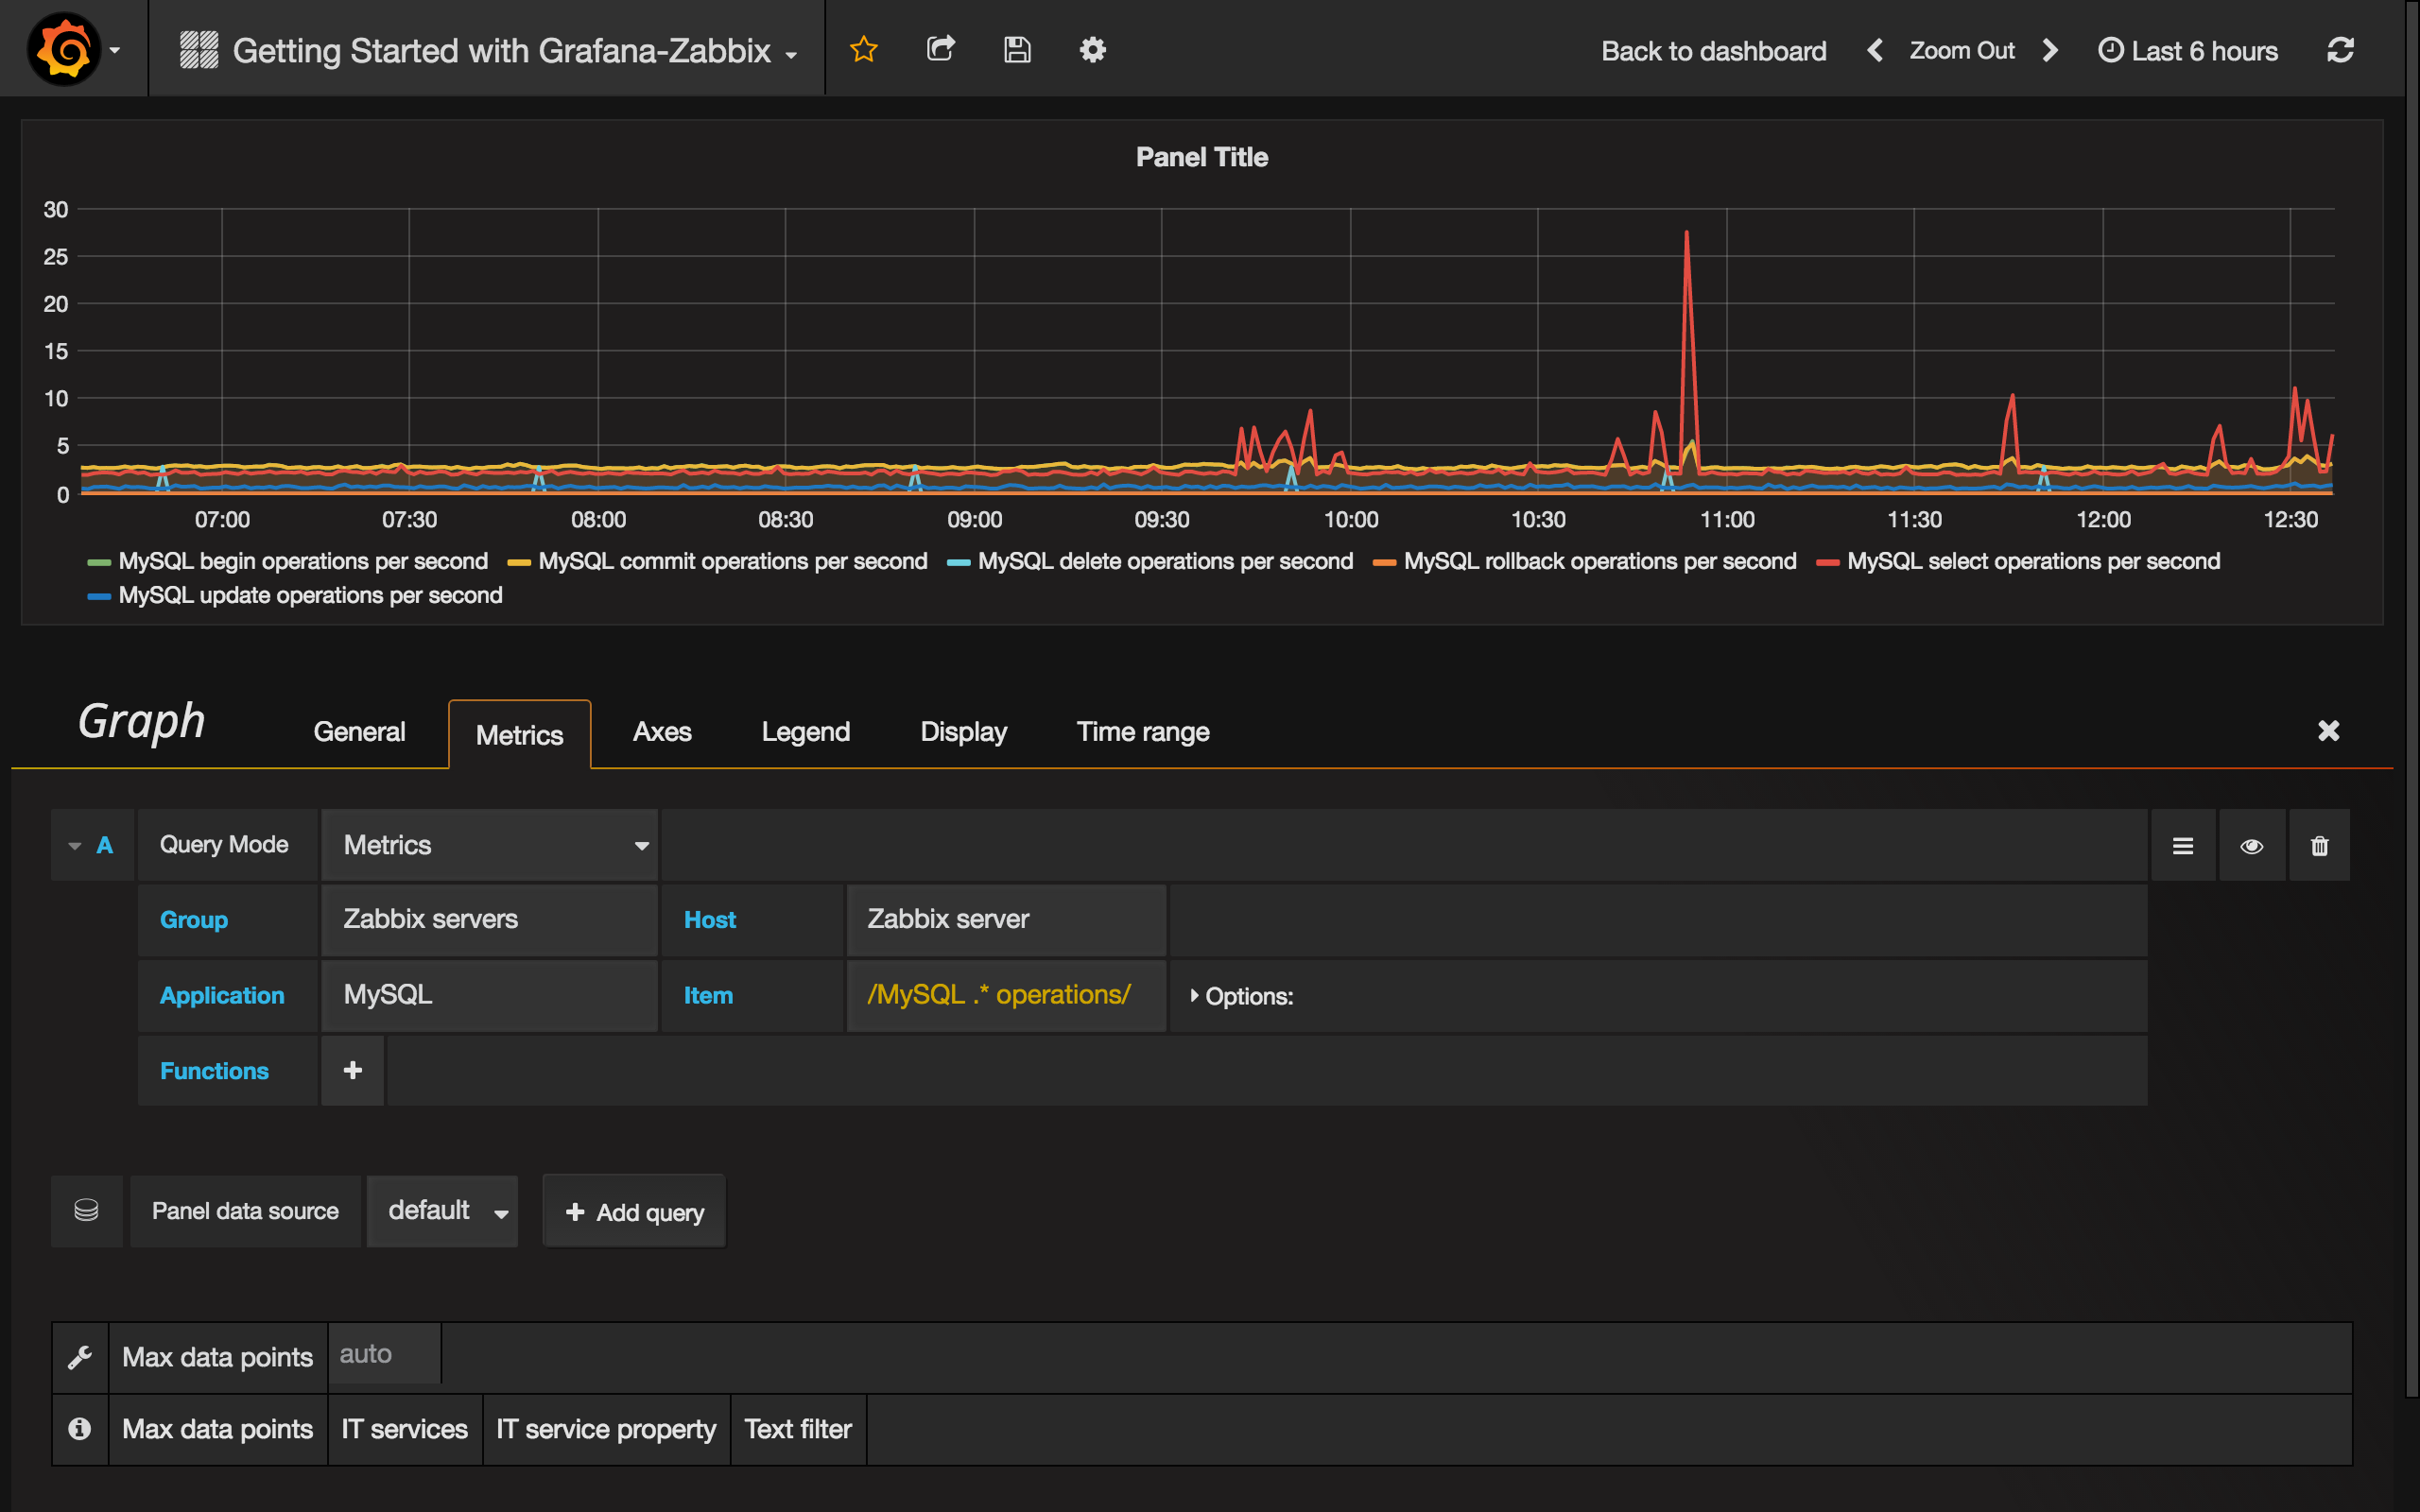Save dashboard with floppy disk icon
2420x1512 pixels.
(1017, 50)
